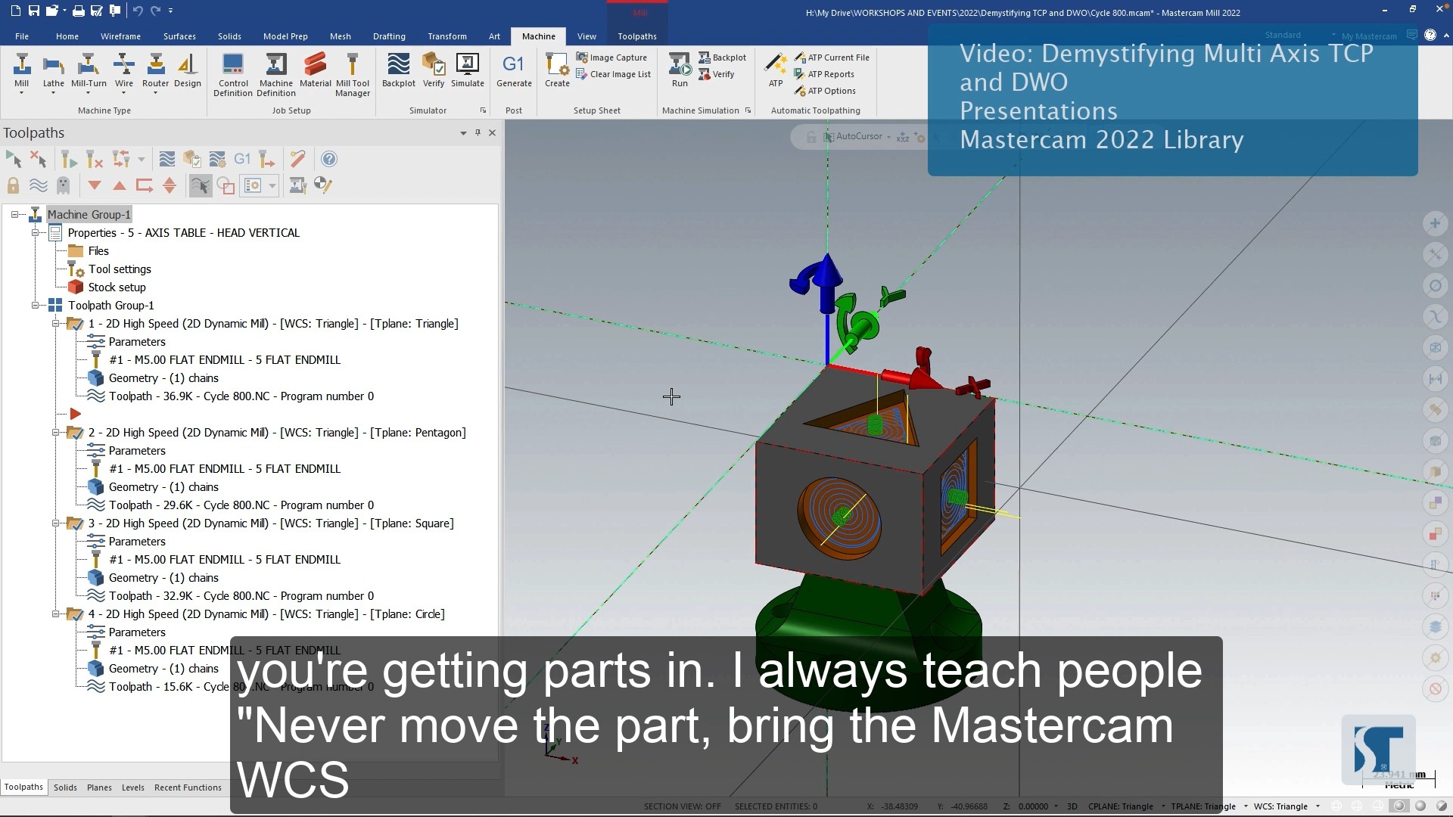This screenshot has height=817, width=1453.
Task: Toggle operation 2 folder checkmark selection
Action: (x=75, y=433)
